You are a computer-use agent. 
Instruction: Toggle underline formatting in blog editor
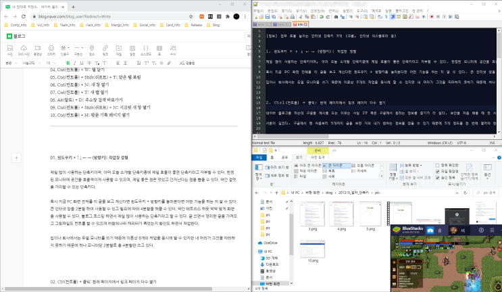pyautogui.click(x=82, y=63)
